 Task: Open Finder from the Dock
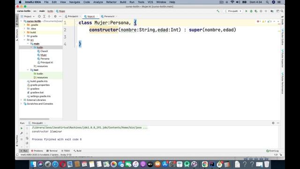33,164
